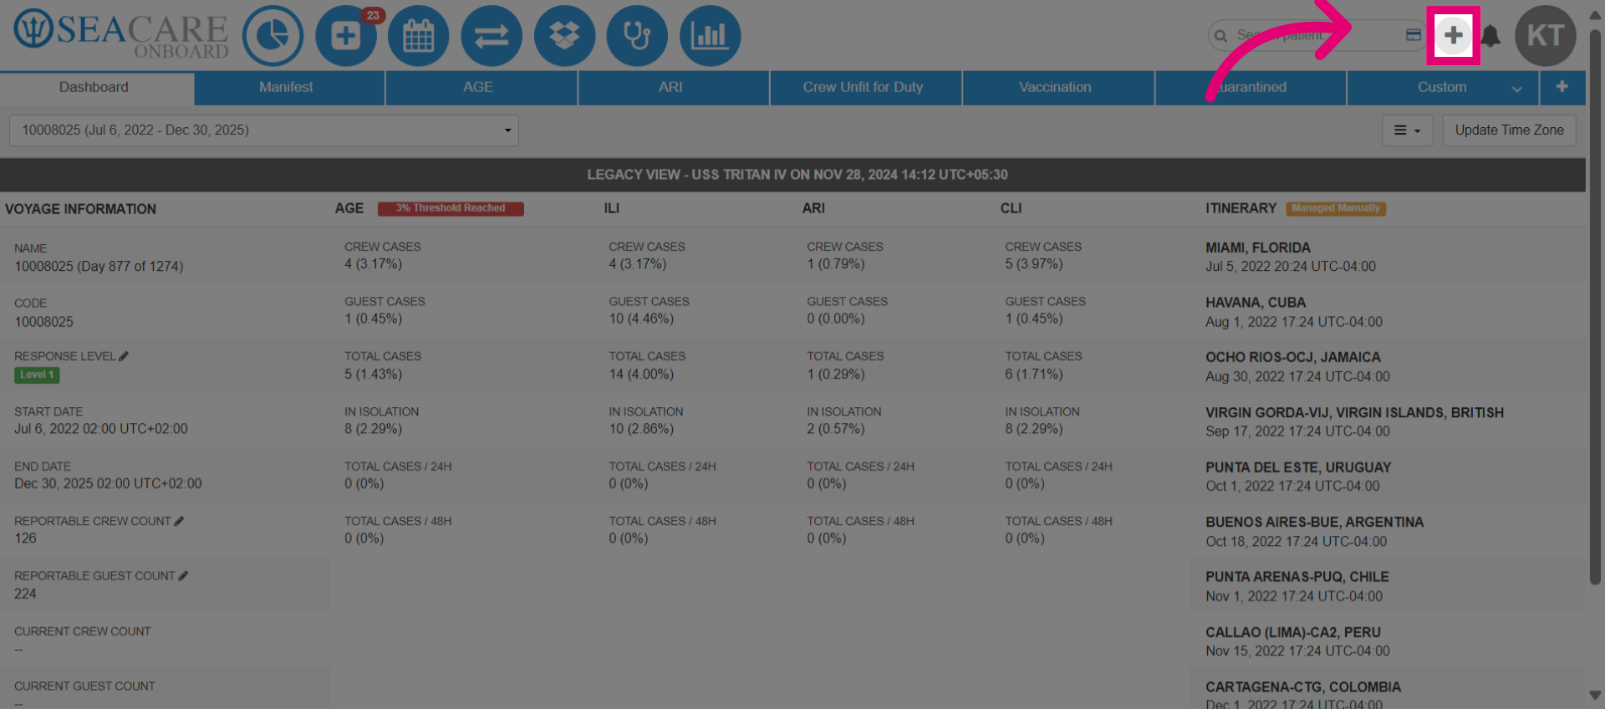
Task: Click ARI total cases value 1 (0.29%)
Action: [836, 374]
